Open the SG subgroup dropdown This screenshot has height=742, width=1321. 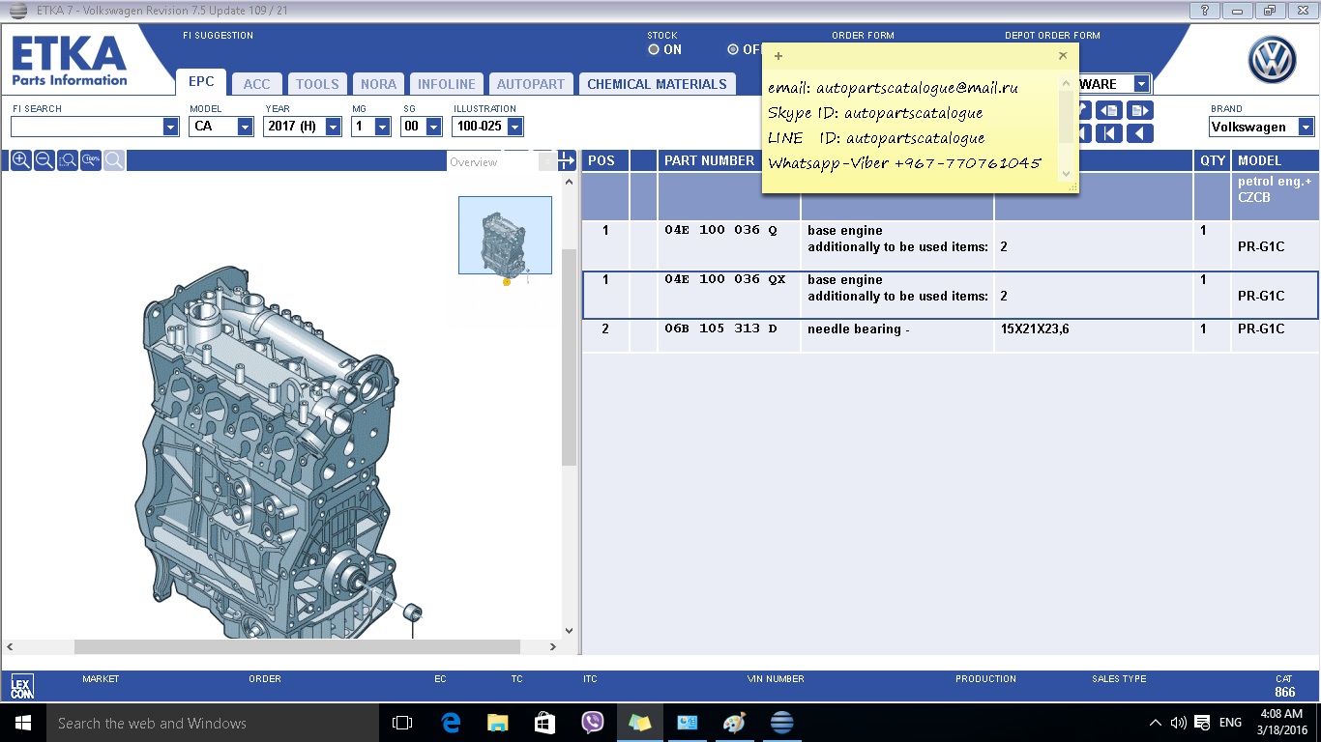434,127
